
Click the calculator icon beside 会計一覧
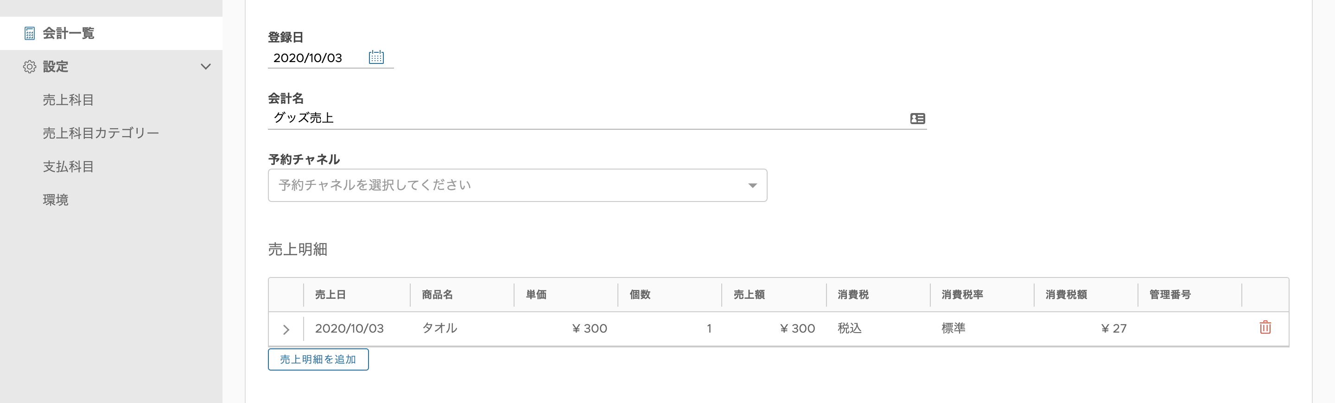click(30, 34)
